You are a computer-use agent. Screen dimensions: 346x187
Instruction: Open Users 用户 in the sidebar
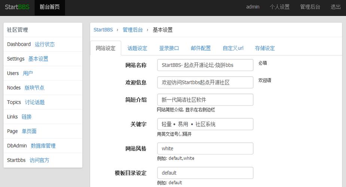tap(28, 73)
